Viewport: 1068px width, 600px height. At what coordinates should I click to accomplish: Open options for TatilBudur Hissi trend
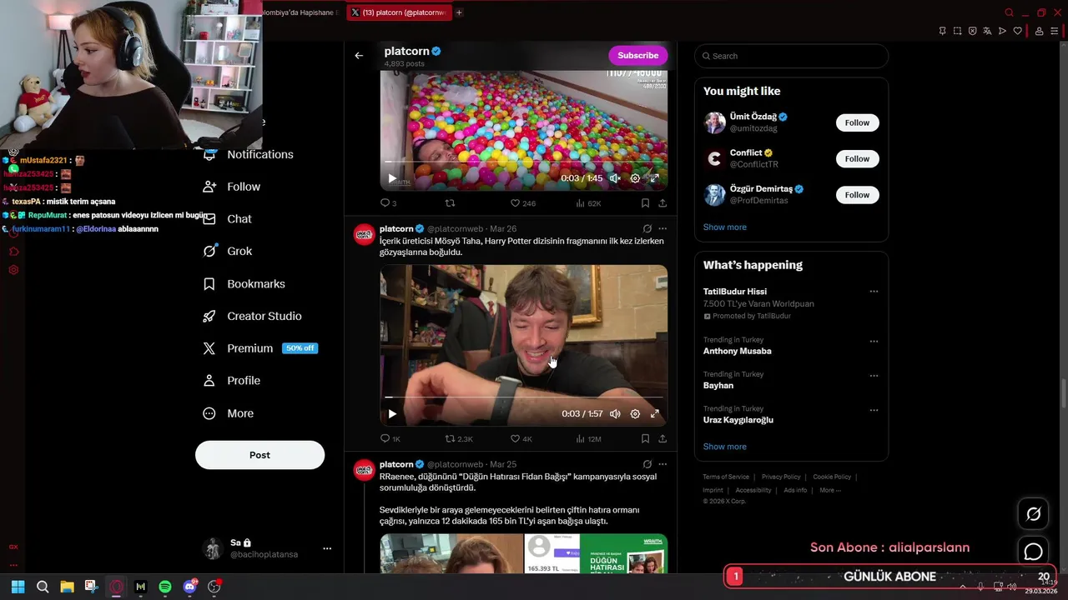point(874,292)
